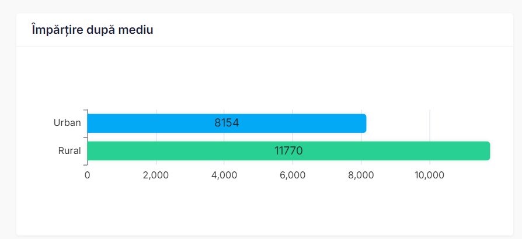
Task: Click the green Rural bar
Action: click(x=175, y=151)
